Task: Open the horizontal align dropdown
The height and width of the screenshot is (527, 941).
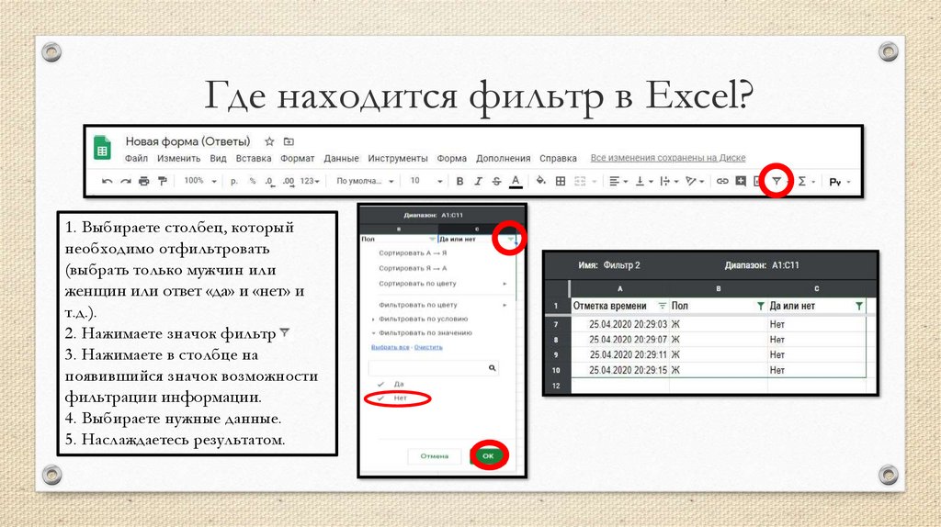Action: tap(618, 181)
